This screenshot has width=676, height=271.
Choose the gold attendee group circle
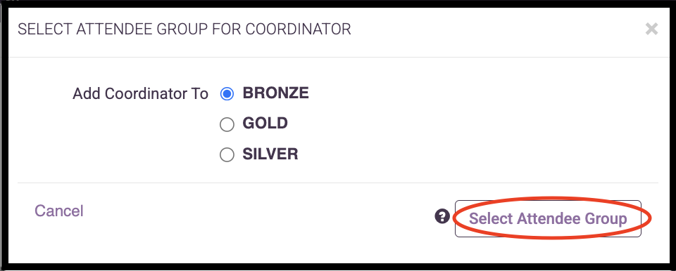tap(227, 125)
